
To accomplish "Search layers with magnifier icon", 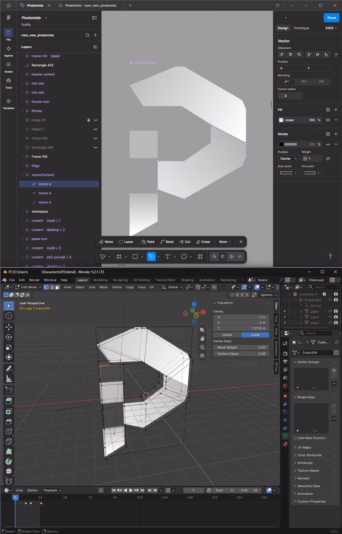I will [x=88, y=35].
